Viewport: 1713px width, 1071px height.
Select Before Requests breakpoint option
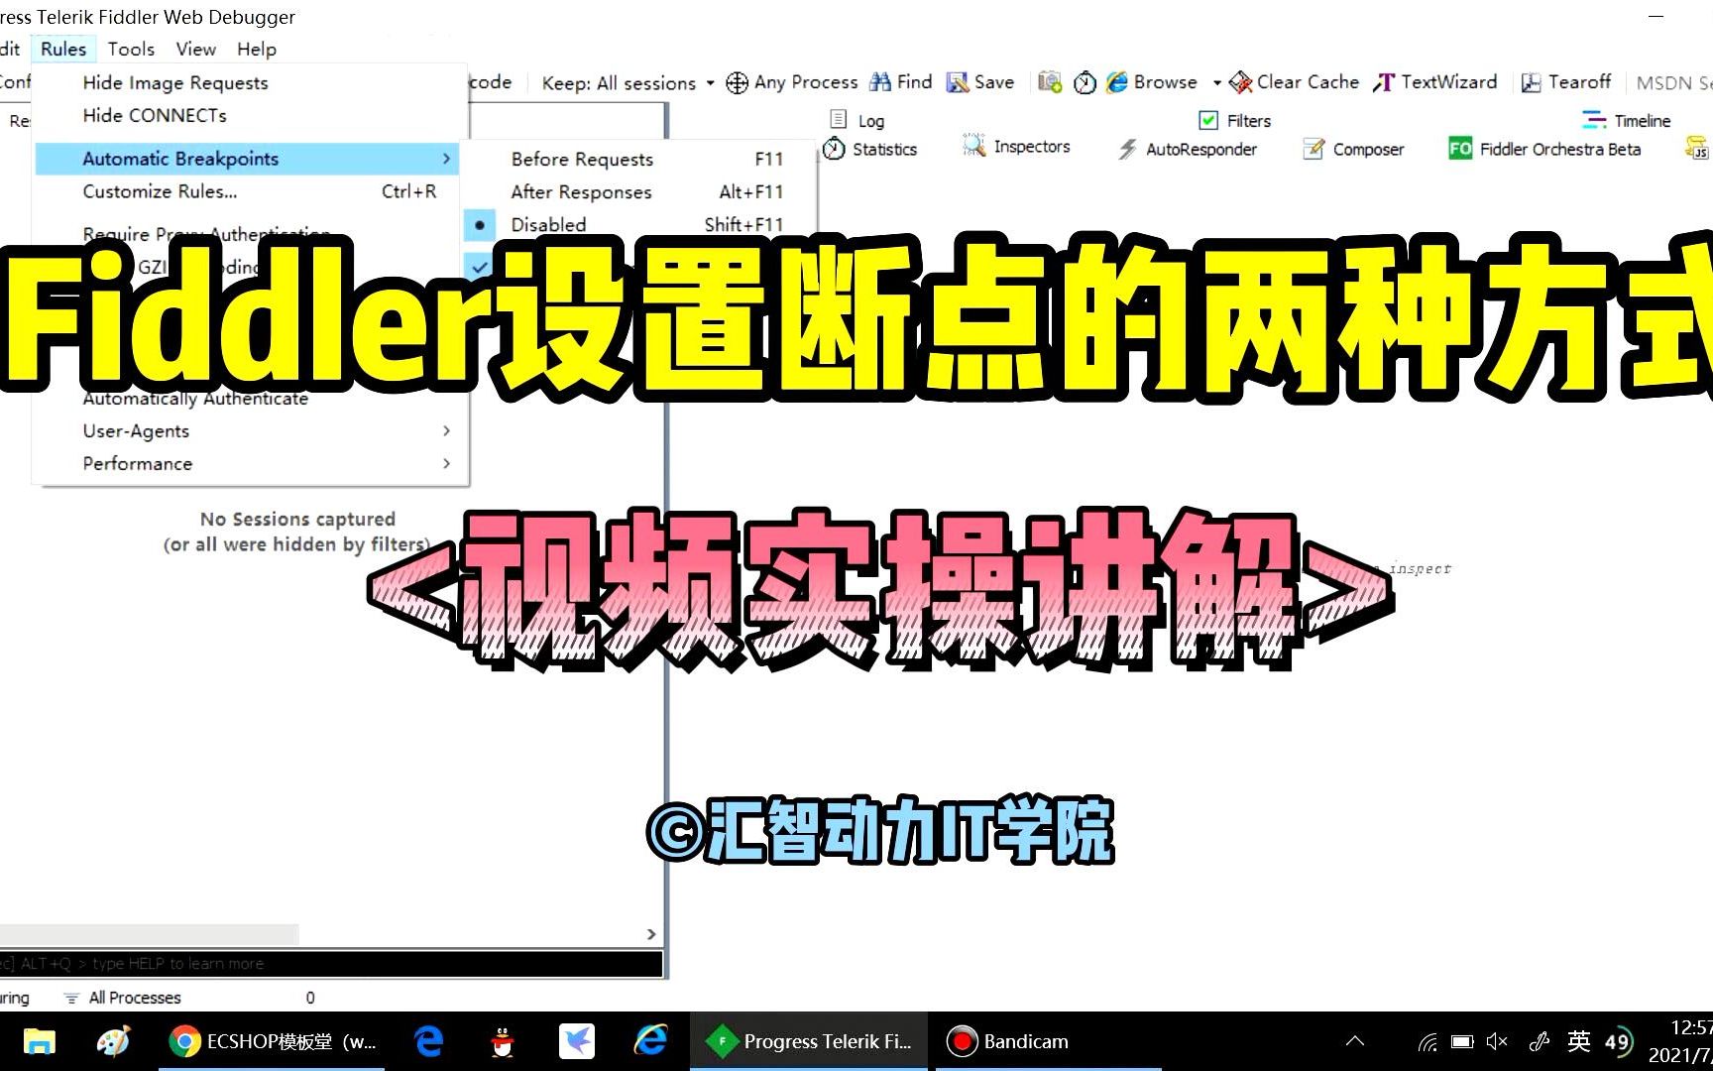[640, 159]
